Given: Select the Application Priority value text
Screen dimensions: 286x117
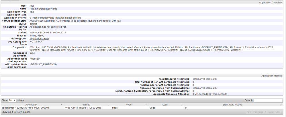Looking at the screenshot, I should tap(55, 18).
